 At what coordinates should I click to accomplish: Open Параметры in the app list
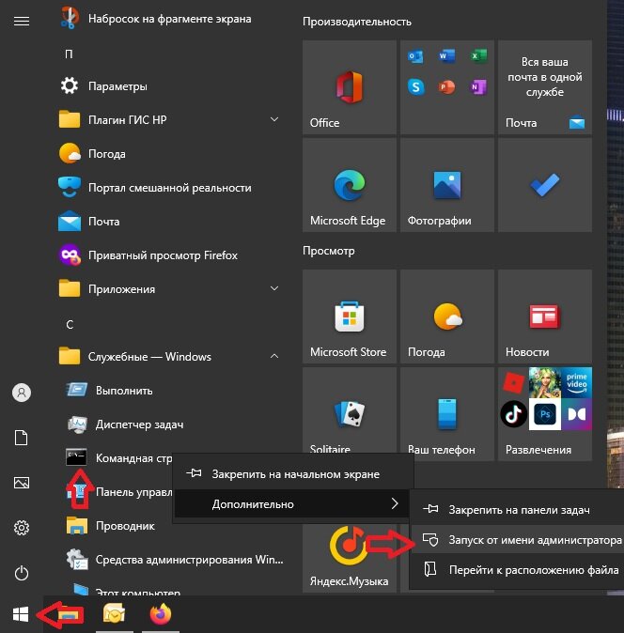104,86
